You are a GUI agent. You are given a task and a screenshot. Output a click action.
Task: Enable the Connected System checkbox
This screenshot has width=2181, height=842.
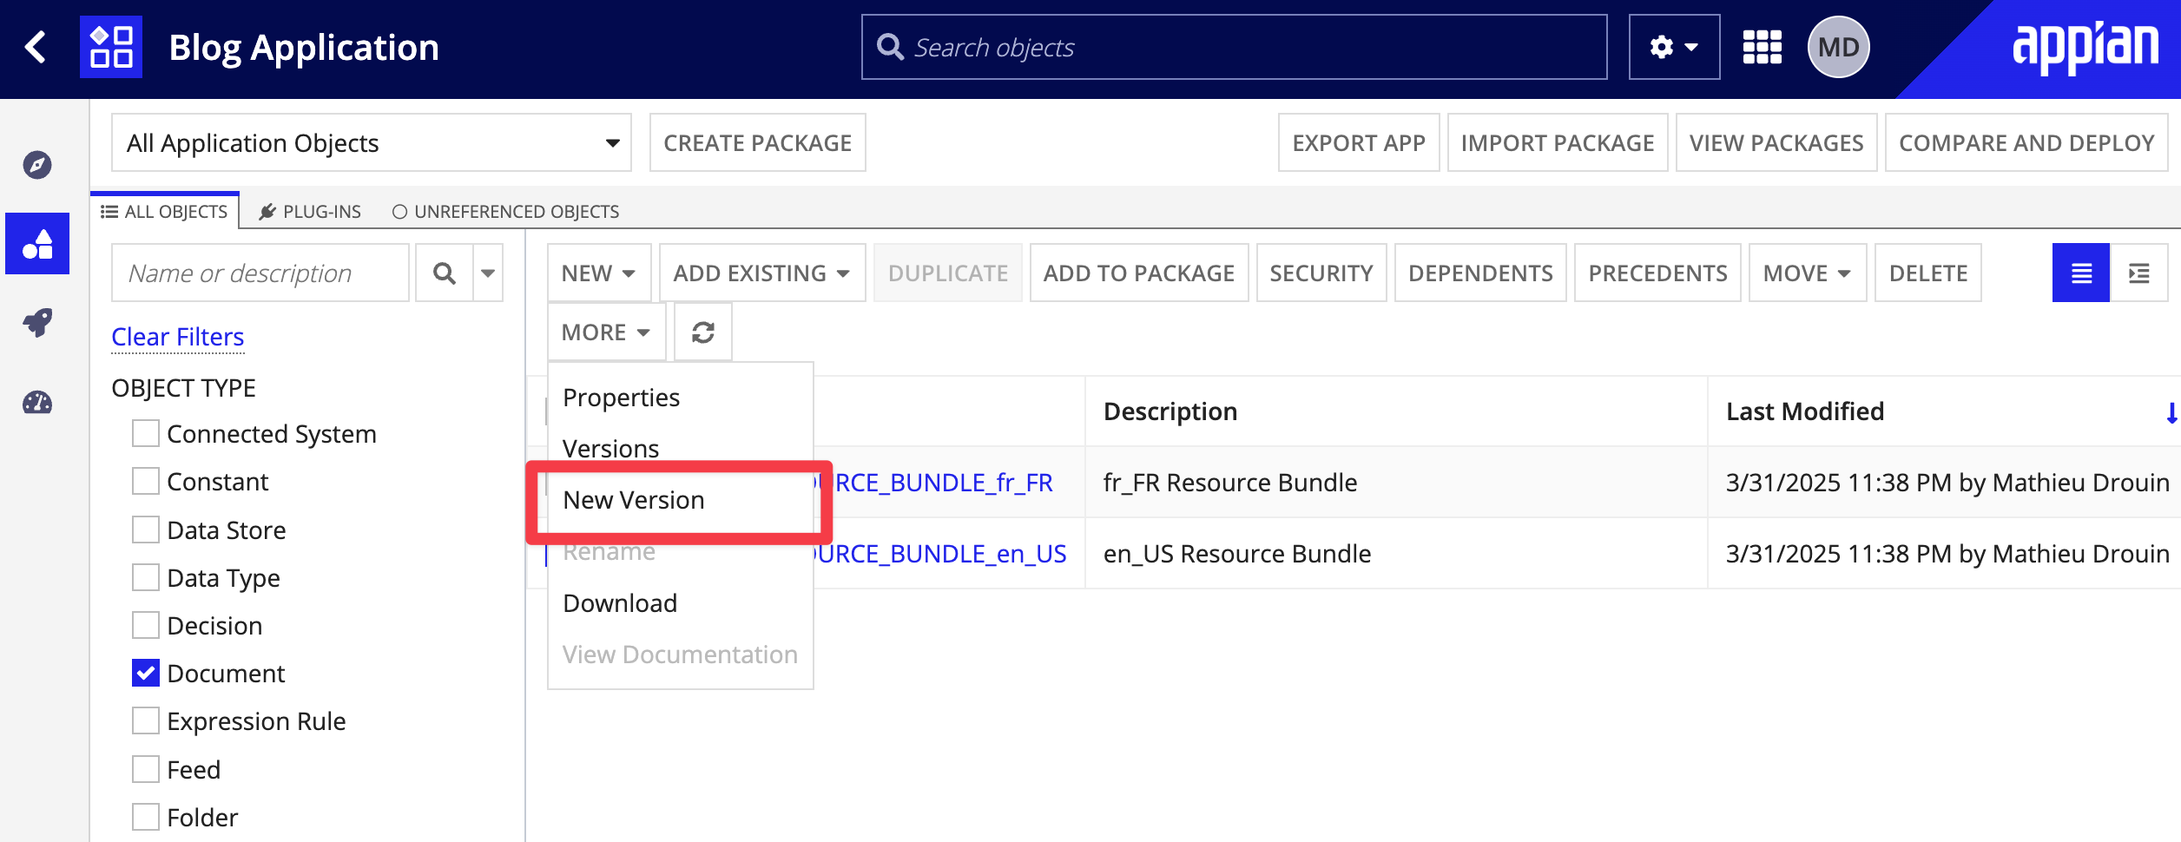(x=146, y=434)
